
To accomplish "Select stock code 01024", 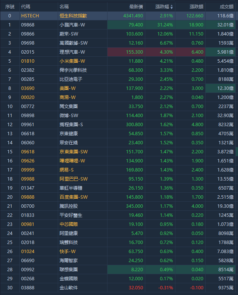I will pyautogui.click(x=28, y=251).
